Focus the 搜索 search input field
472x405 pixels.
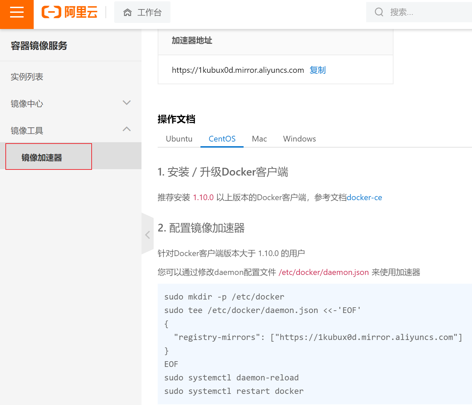coord(419,12)
